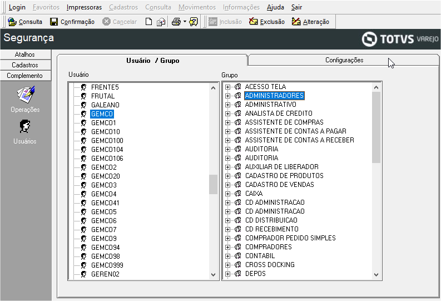Click the document properties icon beside new page
441x301 pixels.
click(161, 22)
